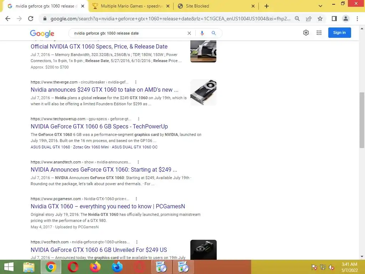The height and width of the screenshot is (274, 365).
Task: Open NVIDIA GeForce GTX 1060 TechPowerUp link
Action: 99,127
